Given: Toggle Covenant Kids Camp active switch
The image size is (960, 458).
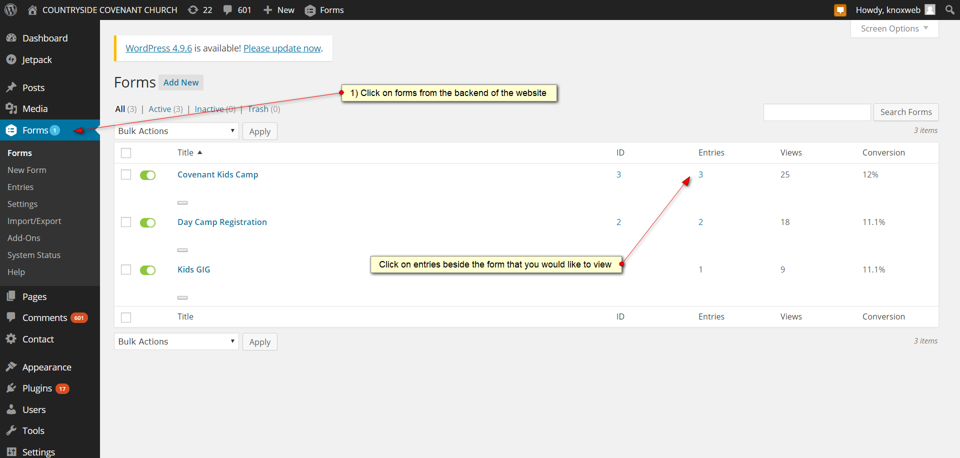Looking at the screenshot, I should tap(147, 175).
